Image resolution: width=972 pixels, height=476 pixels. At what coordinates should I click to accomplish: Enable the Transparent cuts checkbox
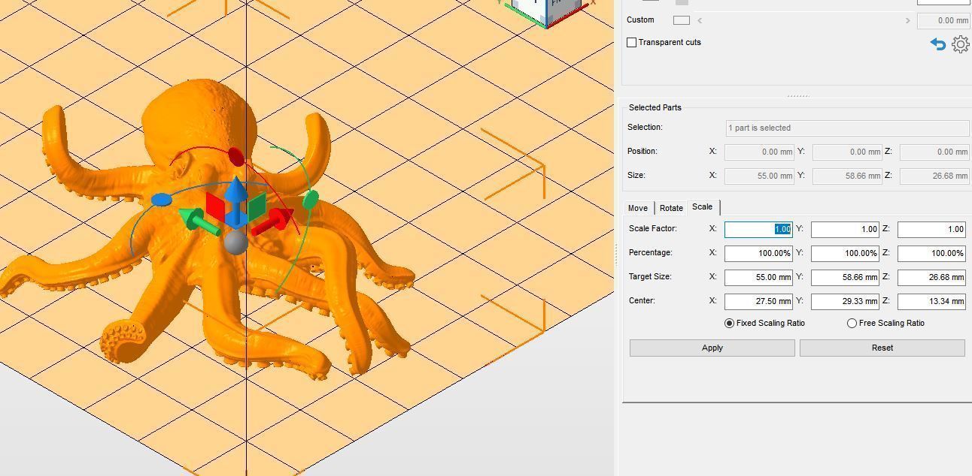[632, 43]
